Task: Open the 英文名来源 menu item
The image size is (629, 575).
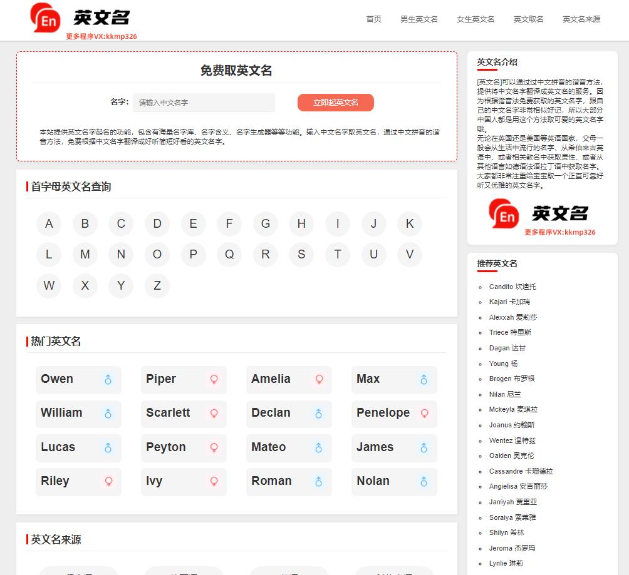Action: point(582,19)
